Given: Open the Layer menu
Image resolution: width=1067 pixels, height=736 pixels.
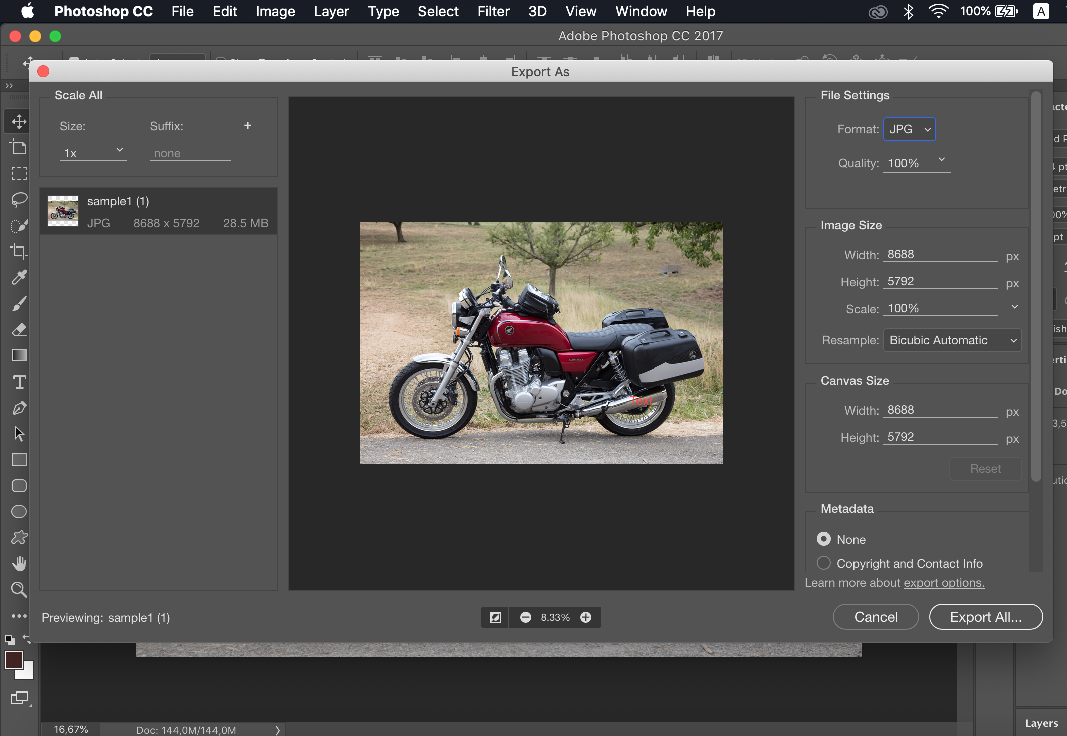Looking at the screenshot, I should (x=332, y=11).
